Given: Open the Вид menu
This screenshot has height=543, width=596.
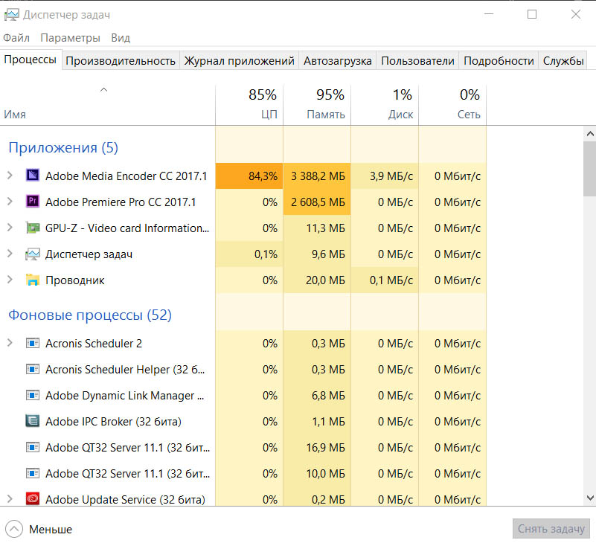Looking at the screenshot, I should point(121,38).
